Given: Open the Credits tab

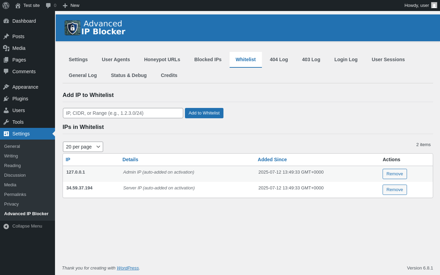Looking at the screenshot, I should coord(169,75).
